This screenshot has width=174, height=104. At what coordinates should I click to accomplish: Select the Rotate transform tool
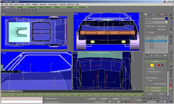(171, 43)
